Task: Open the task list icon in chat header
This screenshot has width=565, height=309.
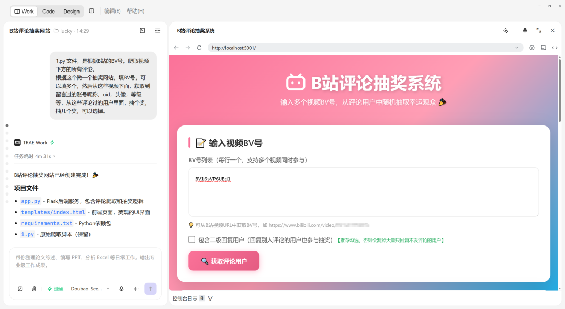Action: 158,31
